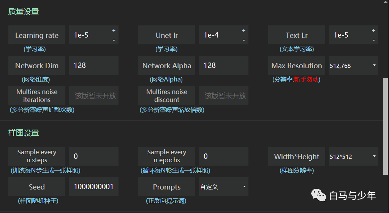Expand the Prompts 自定义 dropdown
This screenshot has width=389, height=213.
[x=223, y=186]
